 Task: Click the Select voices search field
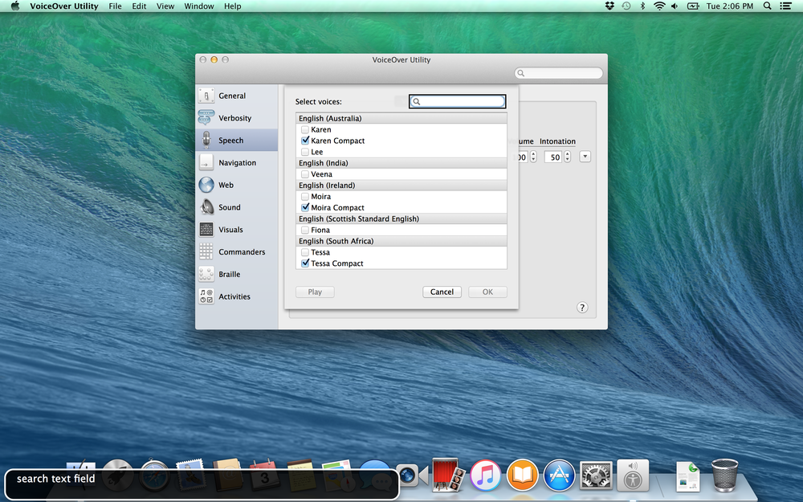[458, 101]
